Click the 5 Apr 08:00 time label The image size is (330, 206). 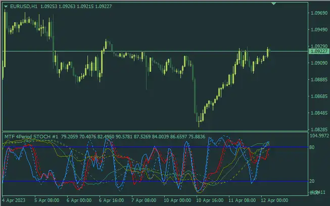[46, 200]
